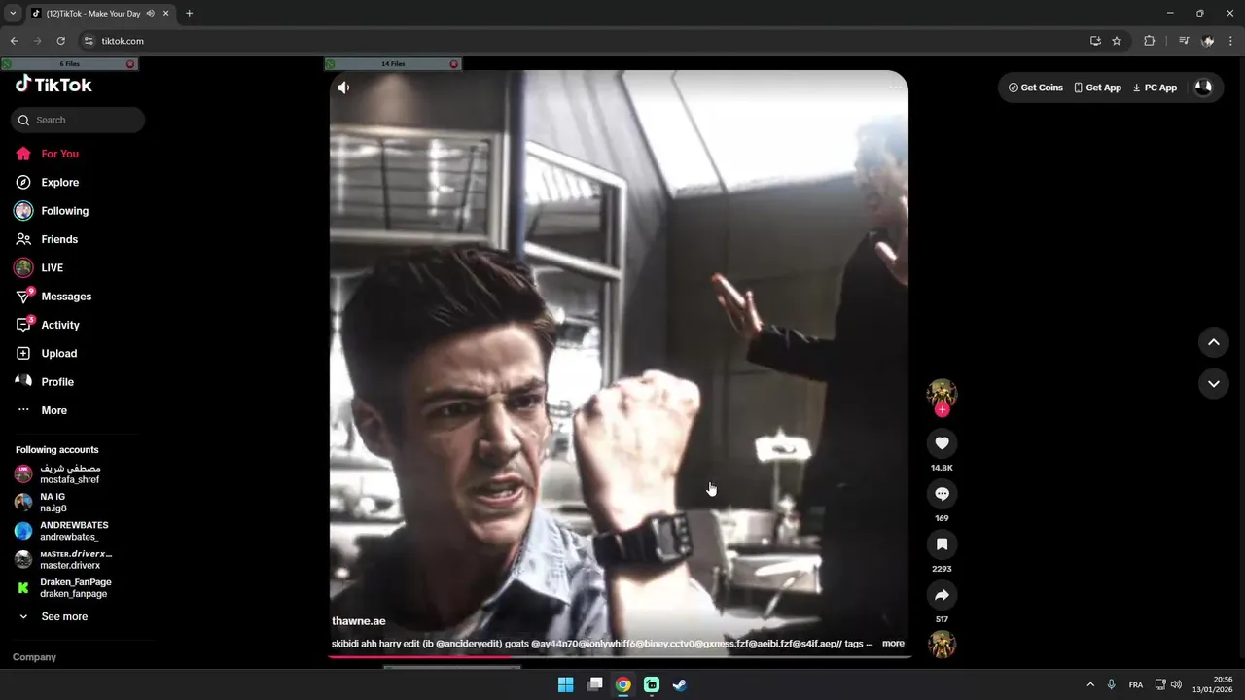
Task: Close the 14 Files overlay bar
Action: pos(453,64)
